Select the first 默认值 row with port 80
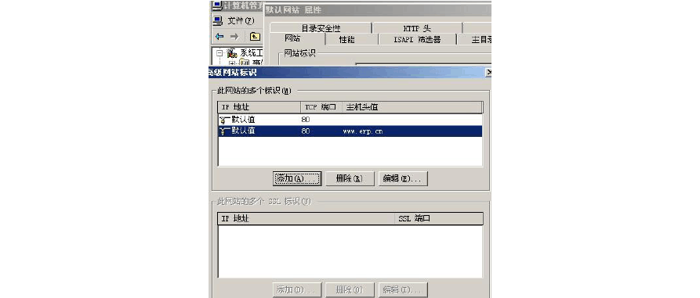700x298 pixels. [350, 120]
